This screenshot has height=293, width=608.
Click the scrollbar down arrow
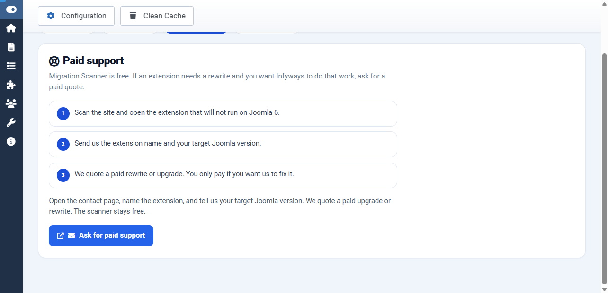(604, 289)
